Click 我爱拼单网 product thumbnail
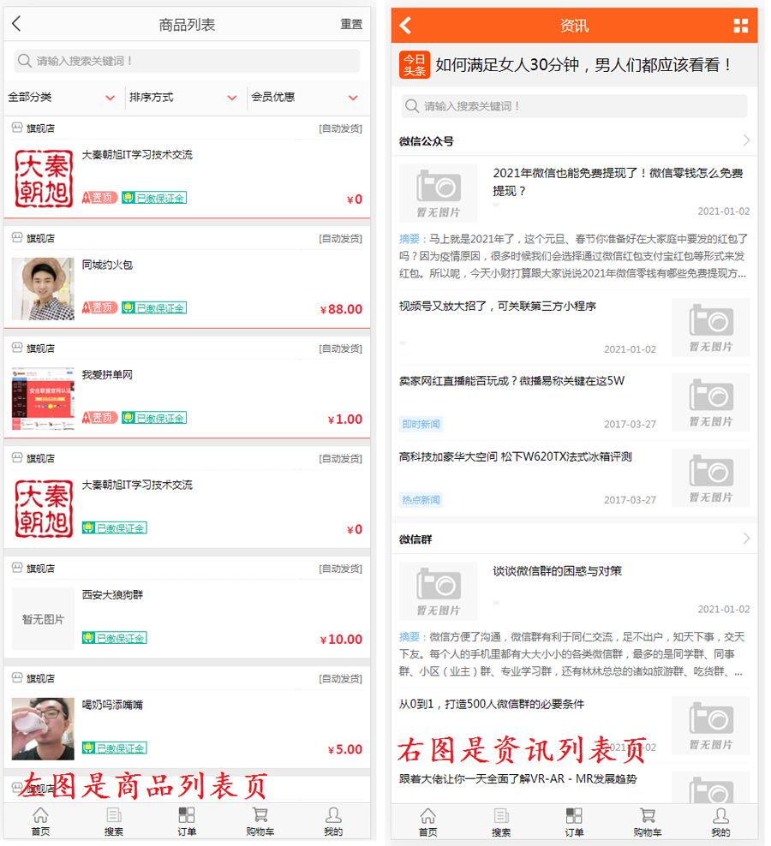This screenshot has height=846, width=771. [43, 399]
